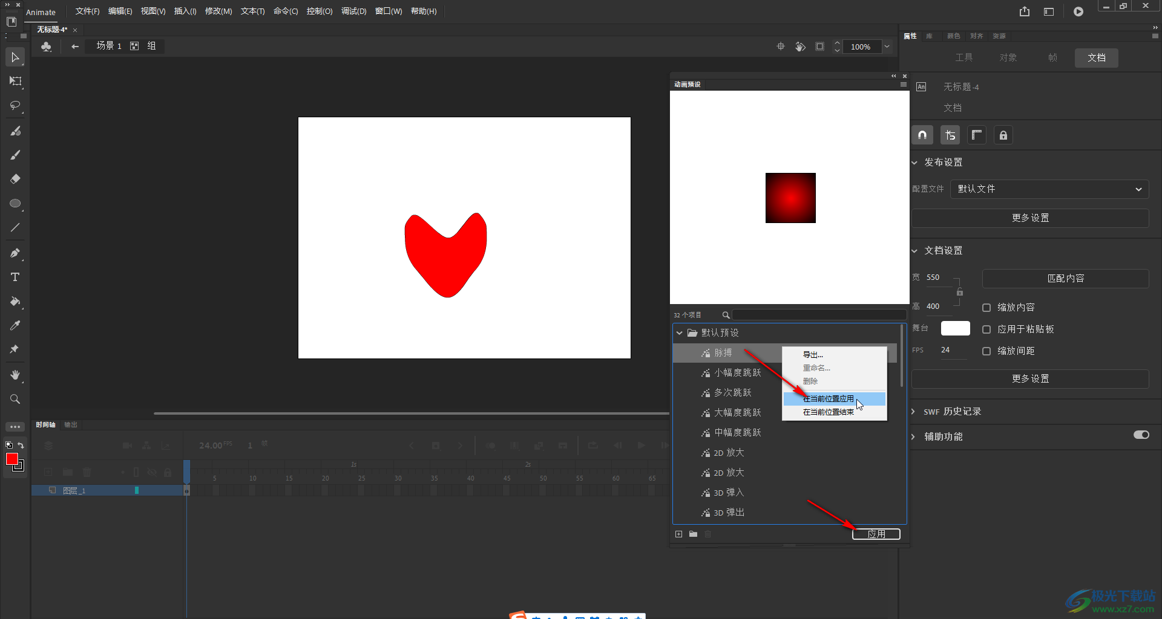Toggle clip content outside stage icon

click(819, 47)
